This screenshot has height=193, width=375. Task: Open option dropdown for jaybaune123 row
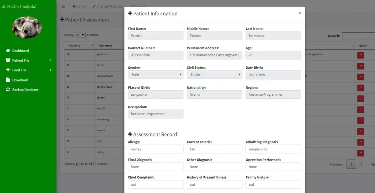point(361,88)
